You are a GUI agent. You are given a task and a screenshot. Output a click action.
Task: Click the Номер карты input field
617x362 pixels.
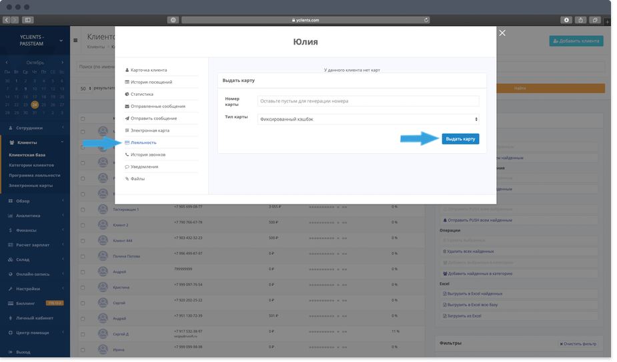point(368,101)
